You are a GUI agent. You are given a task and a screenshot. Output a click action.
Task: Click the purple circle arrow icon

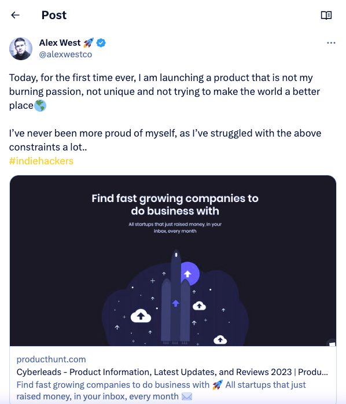tap(189, 273)
